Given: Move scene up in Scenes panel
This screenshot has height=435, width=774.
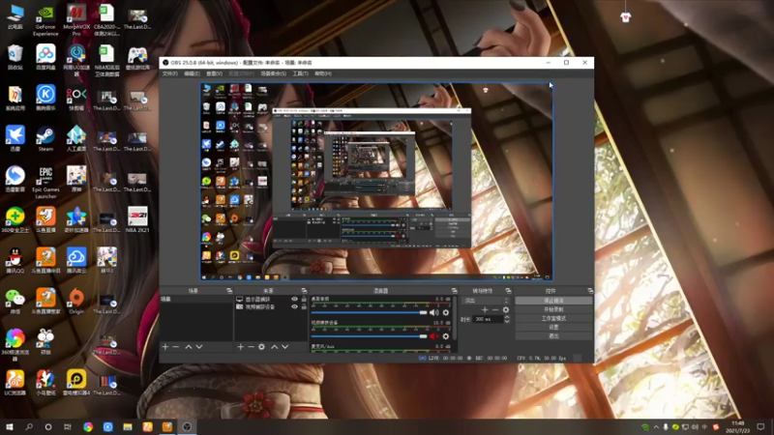Looking at the screenshot, I should click(x=189, y=347).
